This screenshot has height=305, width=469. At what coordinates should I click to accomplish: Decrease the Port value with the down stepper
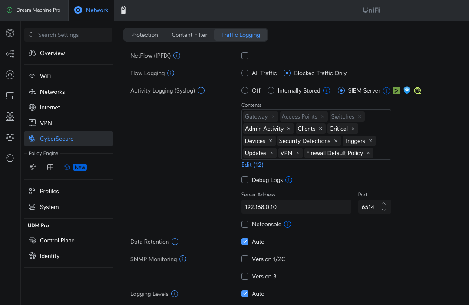coord(383,210)
